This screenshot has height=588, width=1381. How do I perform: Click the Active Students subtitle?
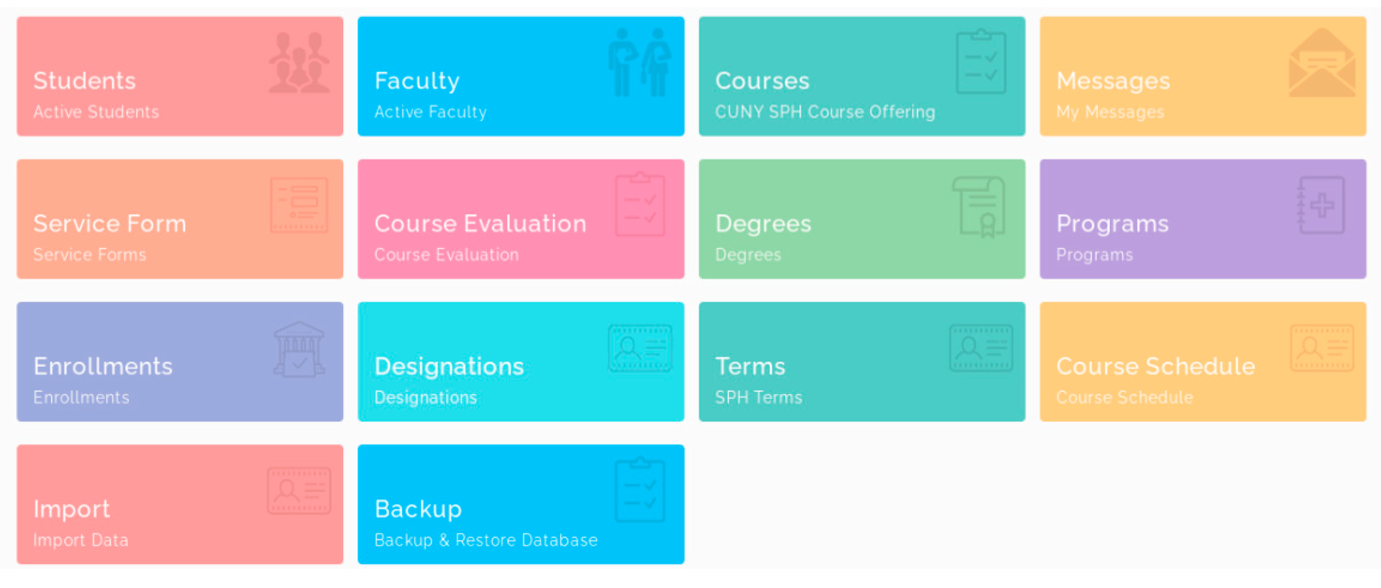(96, 112)
